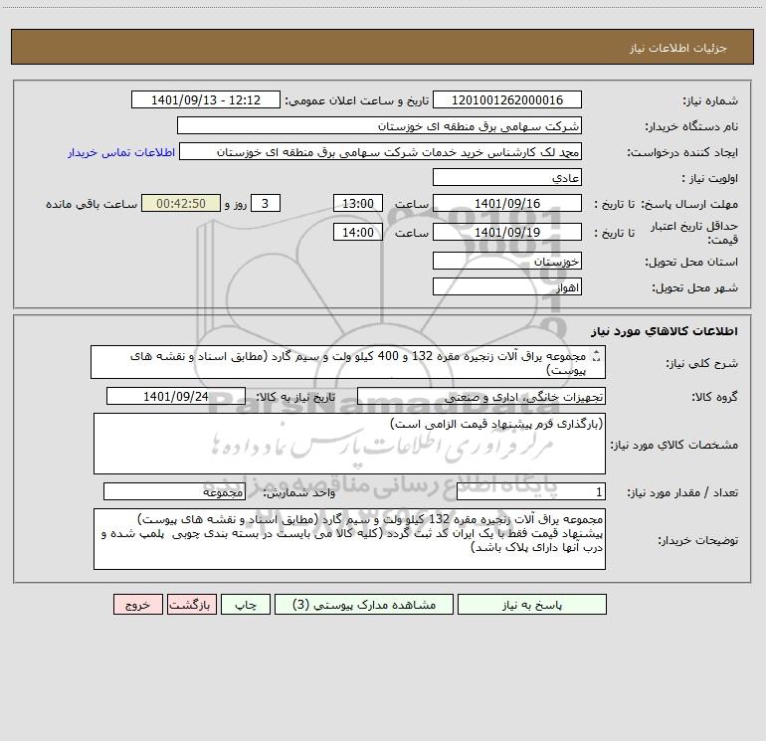Click the delivery city field اهواز

[507, 286]
